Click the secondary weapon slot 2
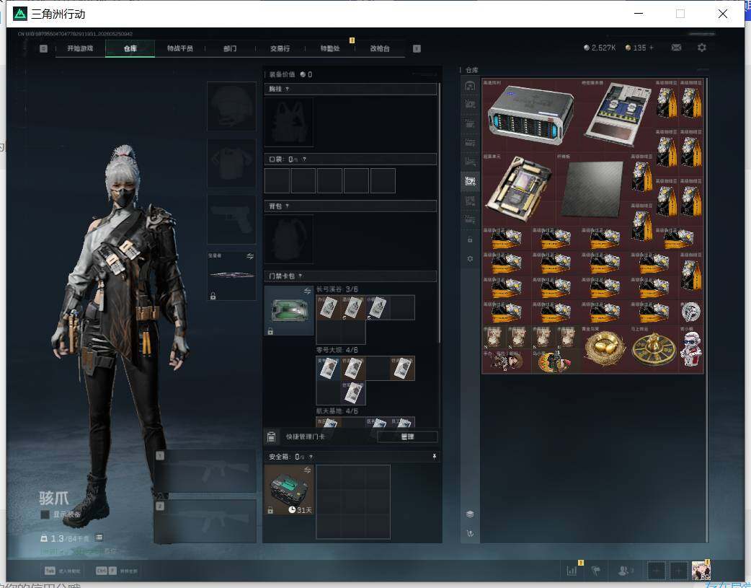This screenshot has height=588, width=751. pos(205,522)
